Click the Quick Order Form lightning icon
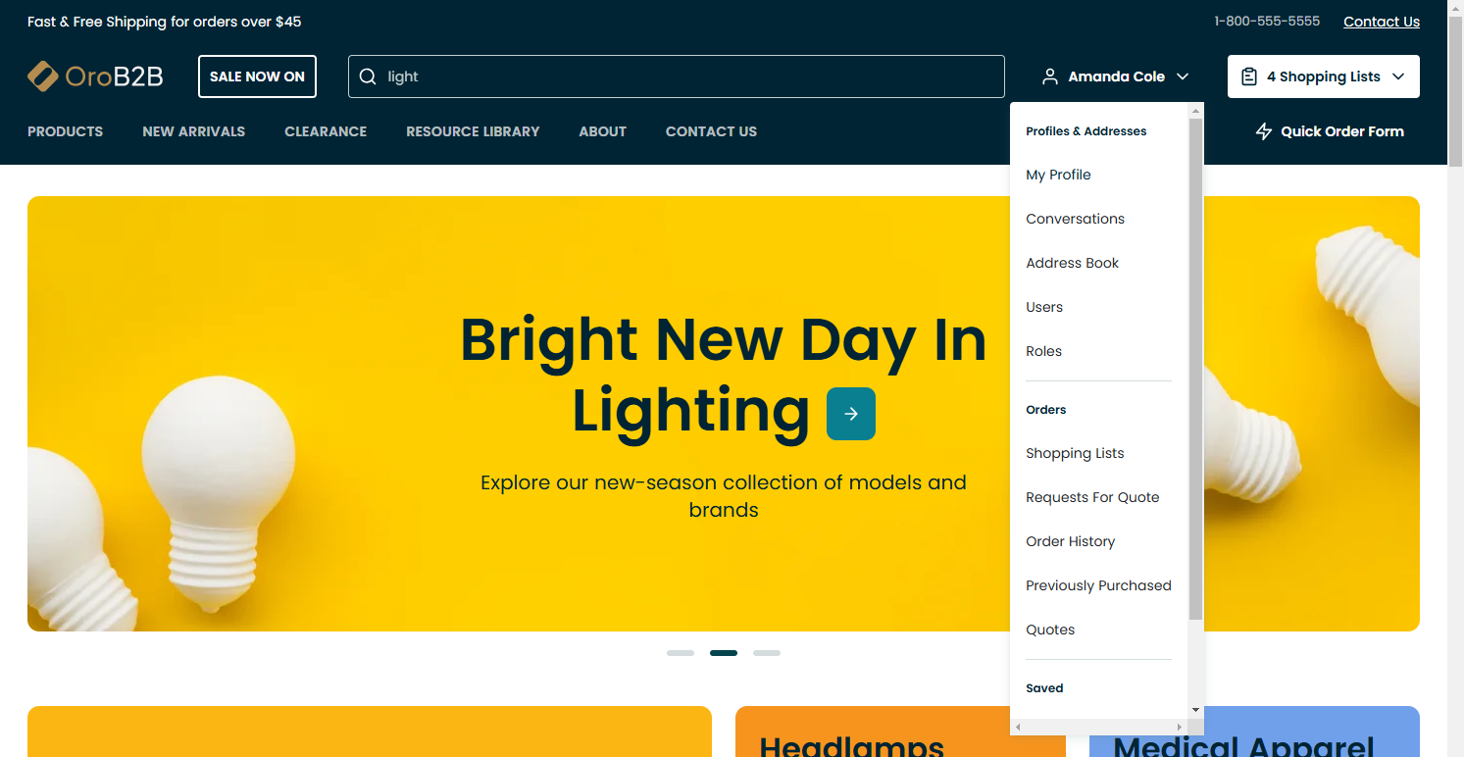The image size is (1464, 757). [x=1264, y=131]
